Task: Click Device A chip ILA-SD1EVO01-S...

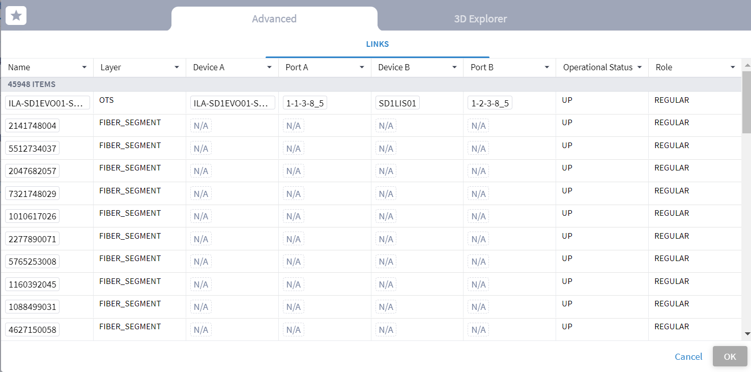Action: pos(233,103)
